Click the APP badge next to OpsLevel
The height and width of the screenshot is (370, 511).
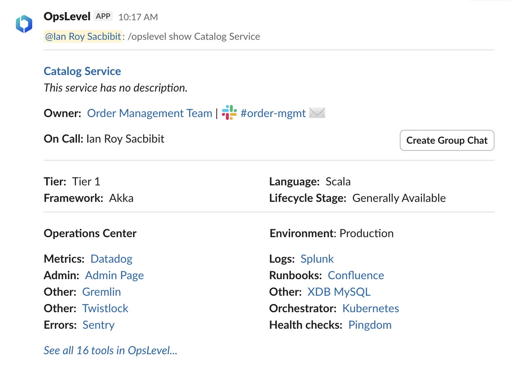tap(103, 16)
